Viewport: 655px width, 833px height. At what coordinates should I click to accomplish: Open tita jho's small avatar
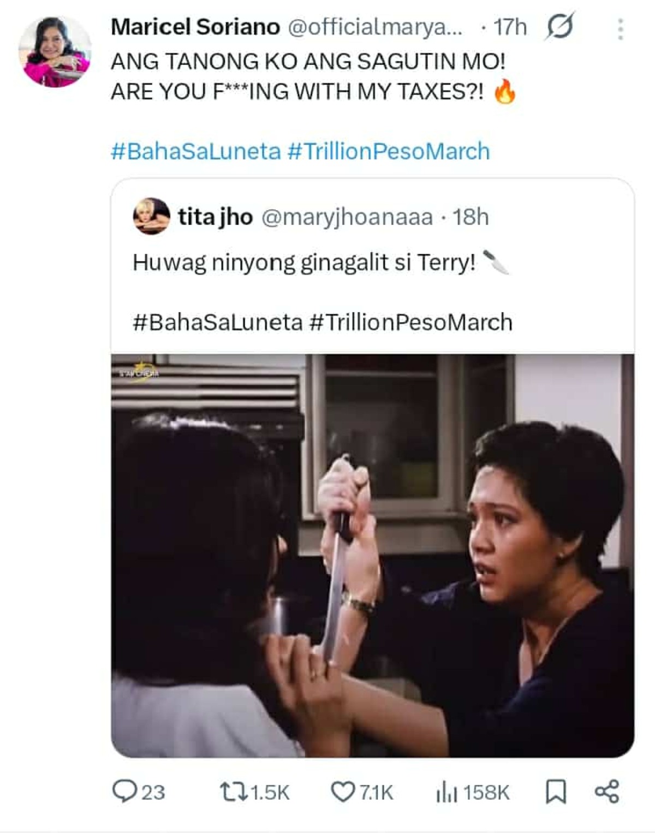tap(151, 216)
